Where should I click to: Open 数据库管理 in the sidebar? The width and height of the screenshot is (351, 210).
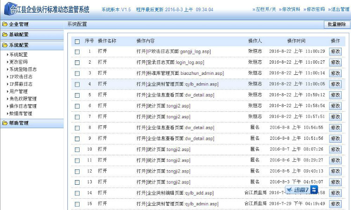point(21,114)
